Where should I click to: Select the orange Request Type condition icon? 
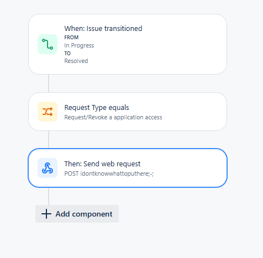(48, 112)
